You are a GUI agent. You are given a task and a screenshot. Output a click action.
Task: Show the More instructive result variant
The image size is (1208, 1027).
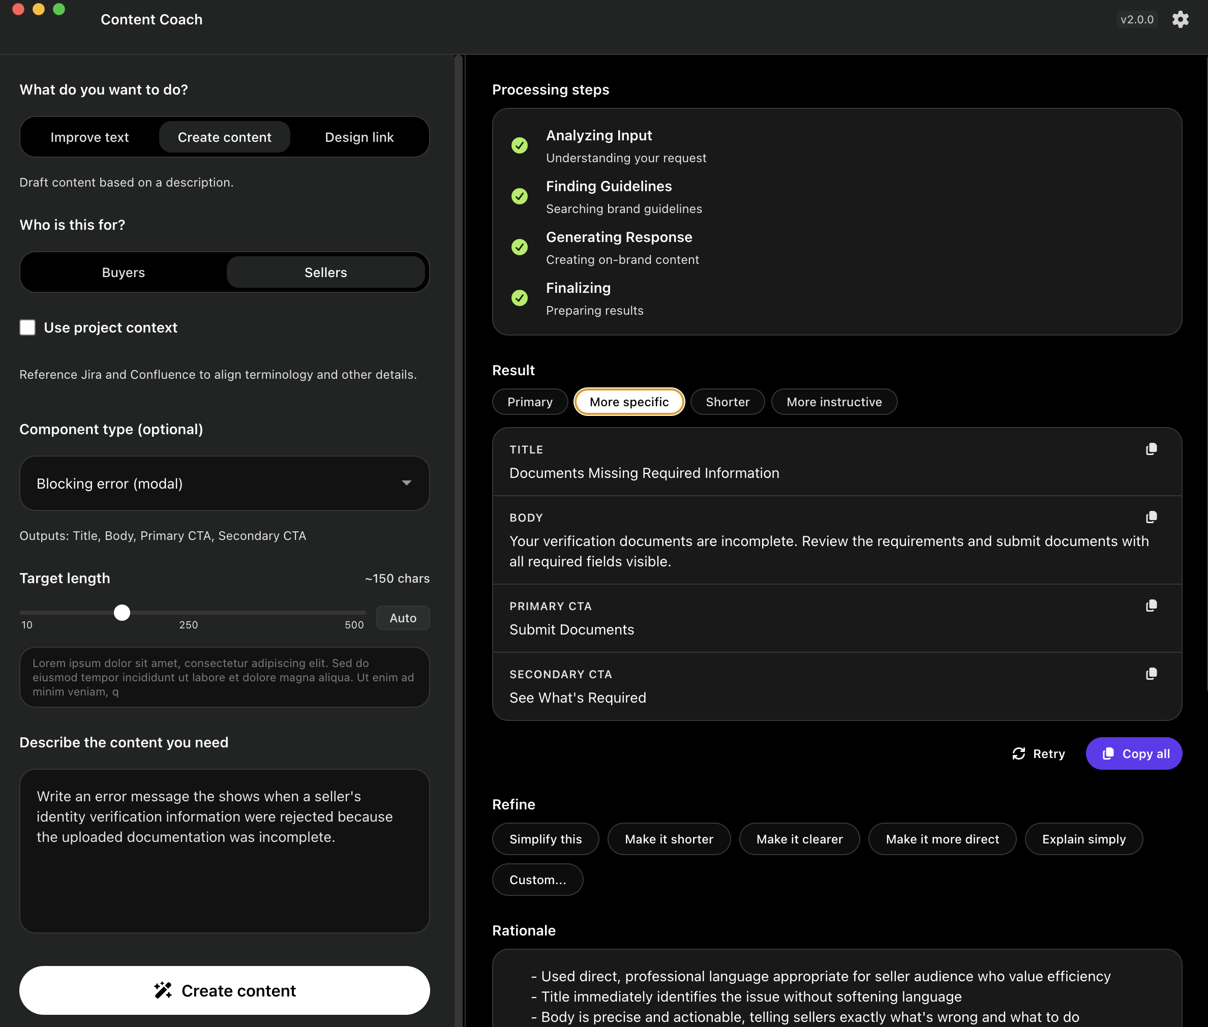pyautogui.click(x=834, y=402)
